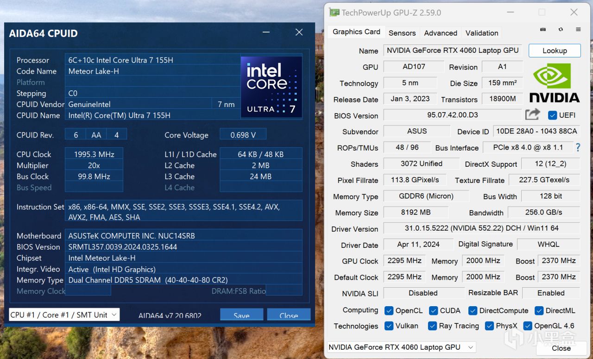Click the CPU Clock value '1995.3 MHz'
The width and height of the screenshot is (593, 359).
pyautogui.click(x=94, y=154)
